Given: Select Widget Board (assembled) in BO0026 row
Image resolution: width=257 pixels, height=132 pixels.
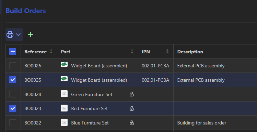Looking at the screenshot, I should tap(99, 66).
